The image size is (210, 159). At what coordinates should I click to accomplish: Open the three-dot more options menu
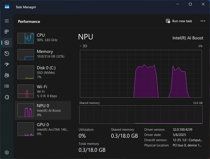pyautogui.click(x=203, y=21)
